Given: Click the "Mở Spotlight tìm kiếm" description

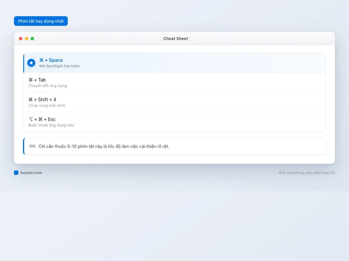Looking at the screenshot, I should pyautogui.click(x=60, y=66).
